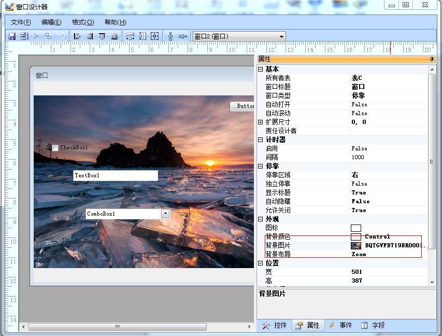Open the 文件(F) menu
Viewport: 442px width, 336px height.
21,22
